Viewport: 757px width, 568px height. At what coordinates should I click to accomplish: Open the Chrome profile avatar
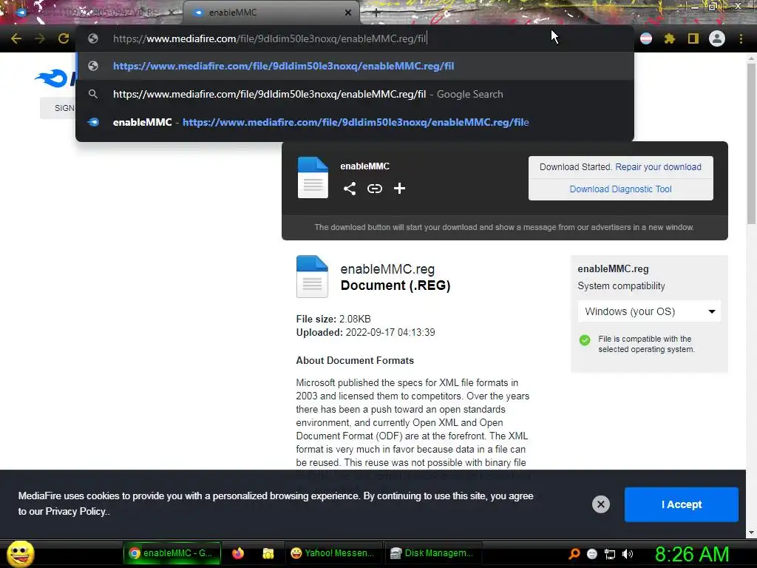(717, 38)
